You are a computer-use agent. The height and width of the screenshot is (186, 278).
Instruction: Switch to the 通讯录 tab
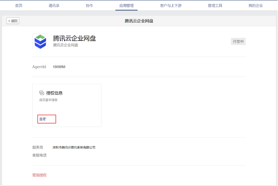coord(54,5)
